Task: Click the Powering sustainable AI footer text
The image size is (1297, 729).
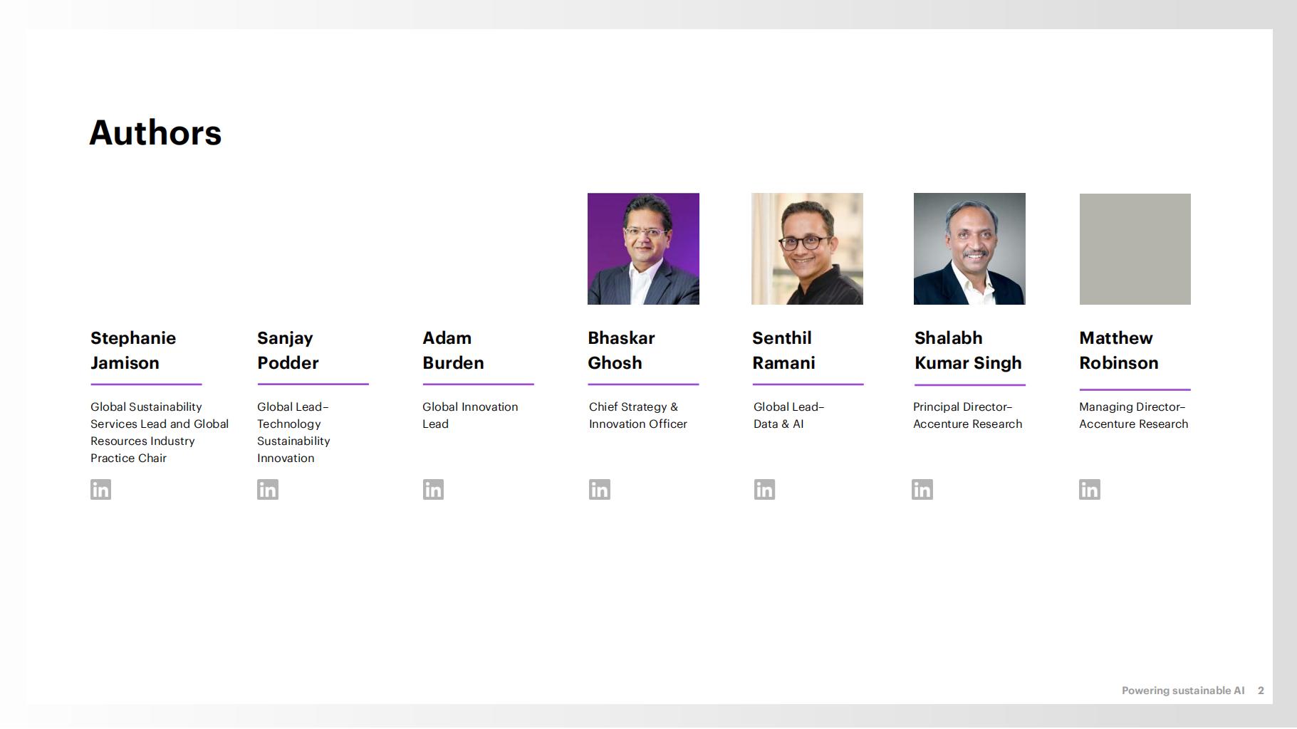Action: tap(1182, 691)
